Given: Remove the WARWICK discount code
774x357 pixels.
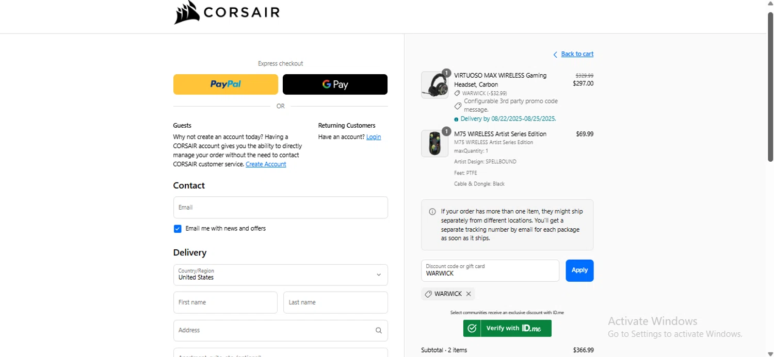Looking at the screenshot, I should pyautogui.click(x=469, y=294).
